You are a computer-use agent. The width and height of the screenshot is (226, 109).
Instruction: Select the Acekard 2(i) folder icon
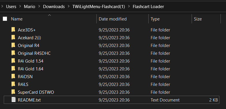[13, 37]
